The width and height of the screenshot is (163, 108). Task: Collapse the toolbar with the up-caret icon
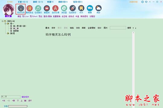coord(150,2)
